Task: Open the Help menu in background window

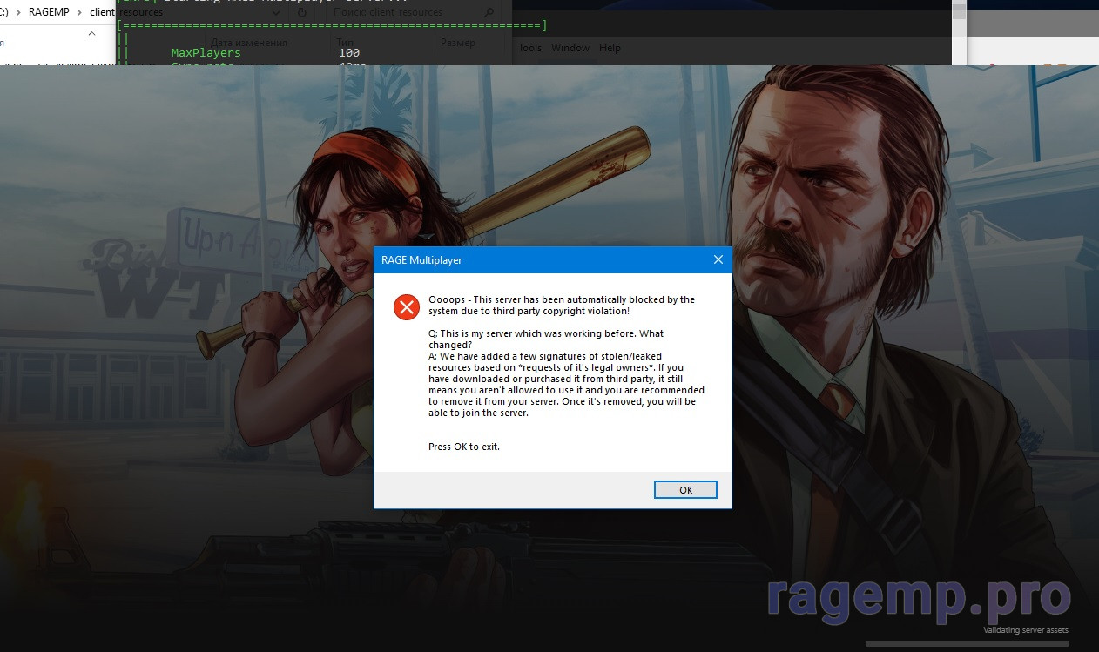Action: (610, 48)
